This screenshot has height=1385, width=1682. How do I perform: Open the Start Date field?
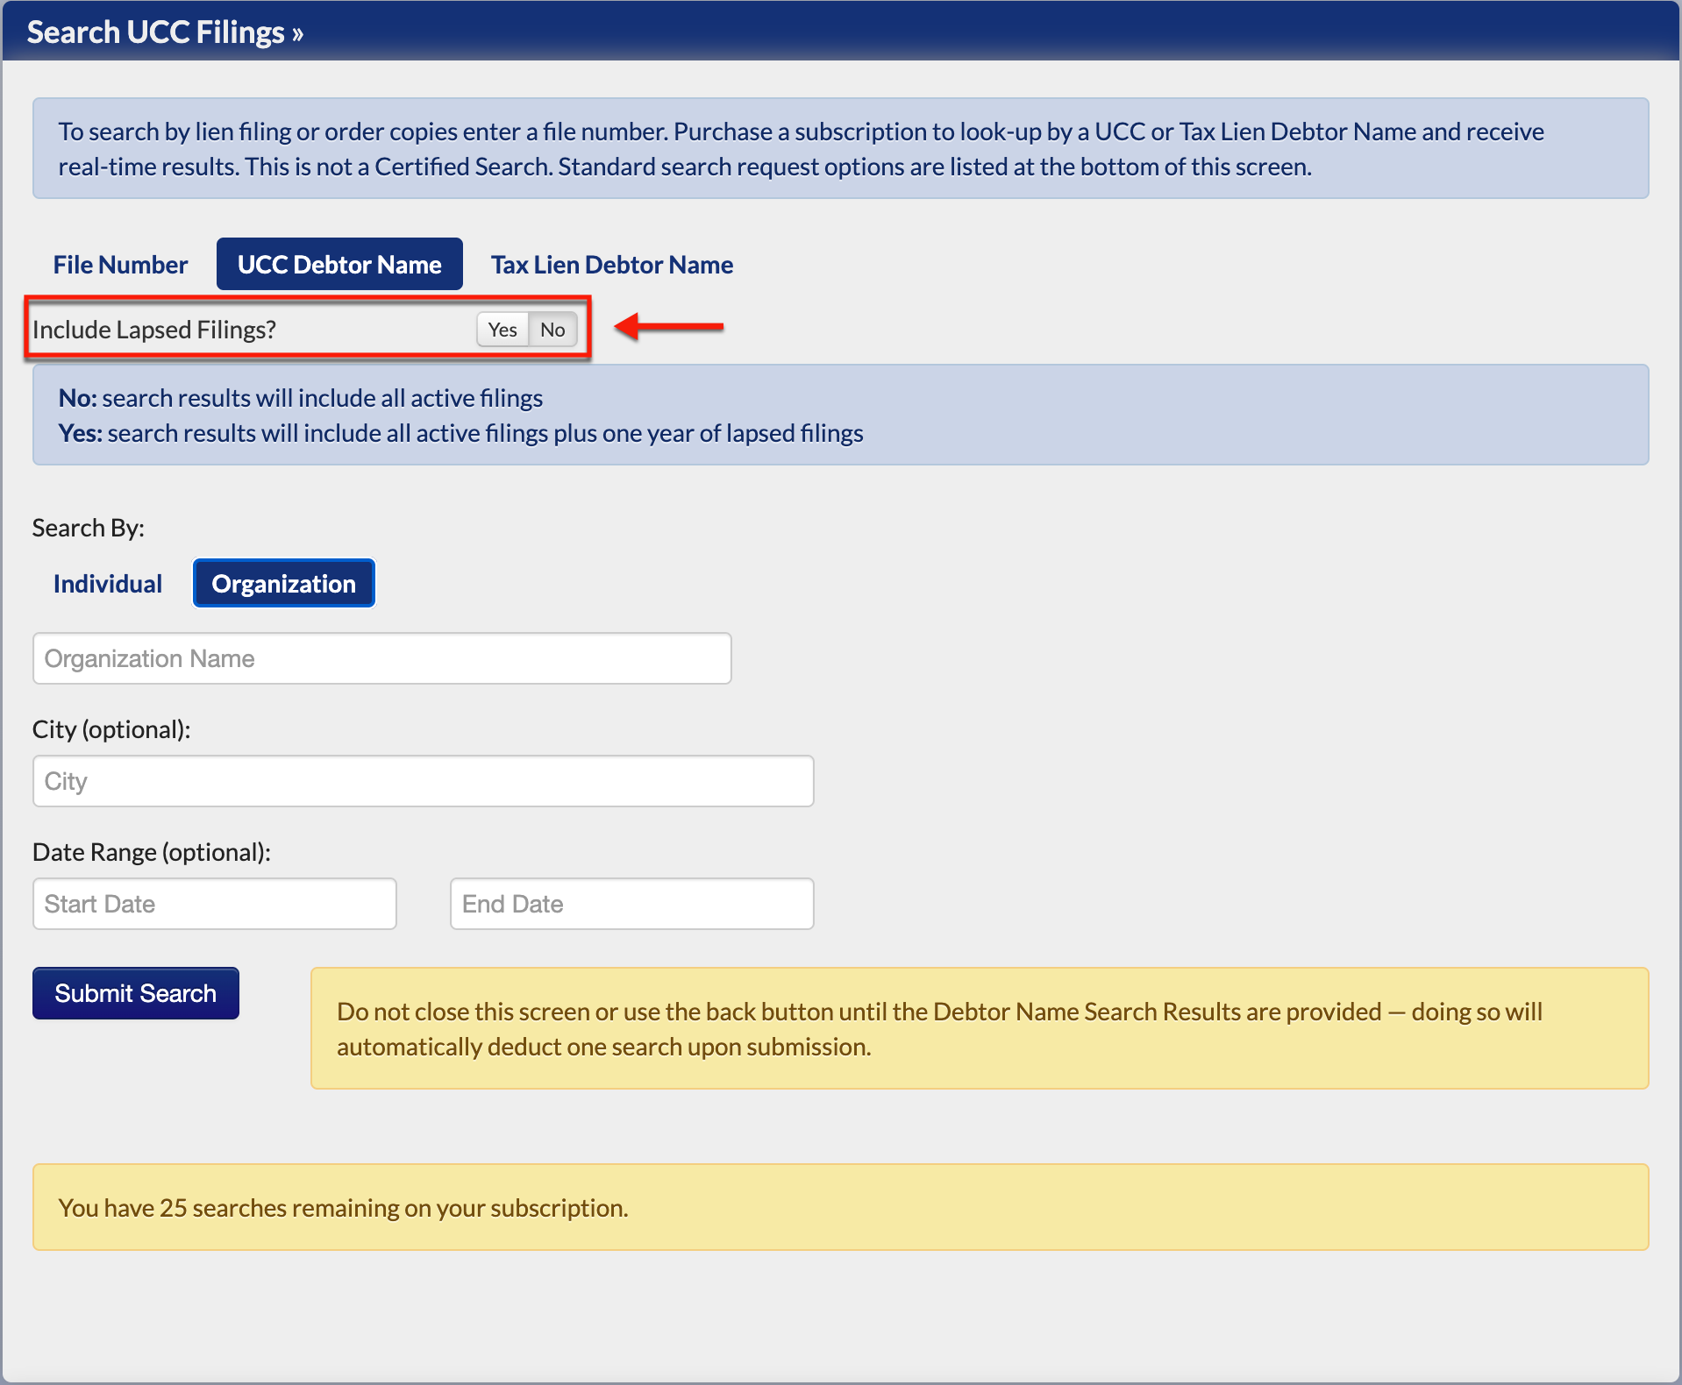(x=215, y=904)
